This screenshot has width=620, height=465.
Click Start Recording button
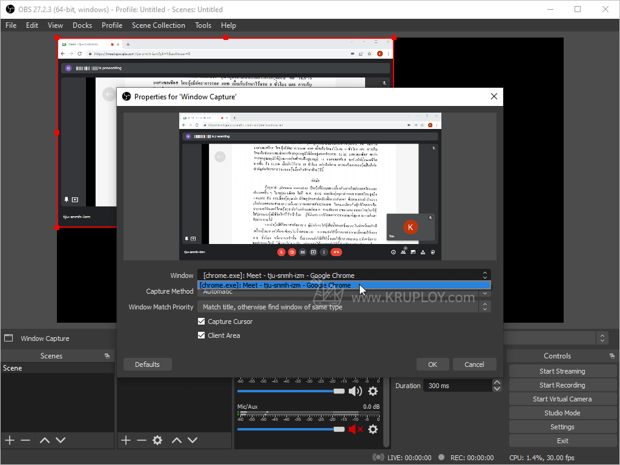point(562,385)
